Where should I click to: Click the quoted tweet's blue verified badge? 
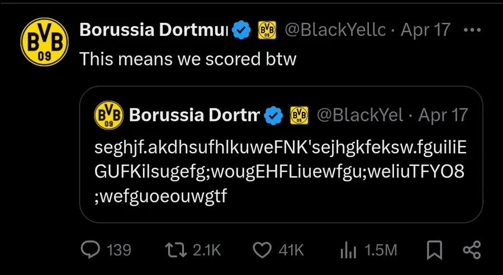click(272, 115)
